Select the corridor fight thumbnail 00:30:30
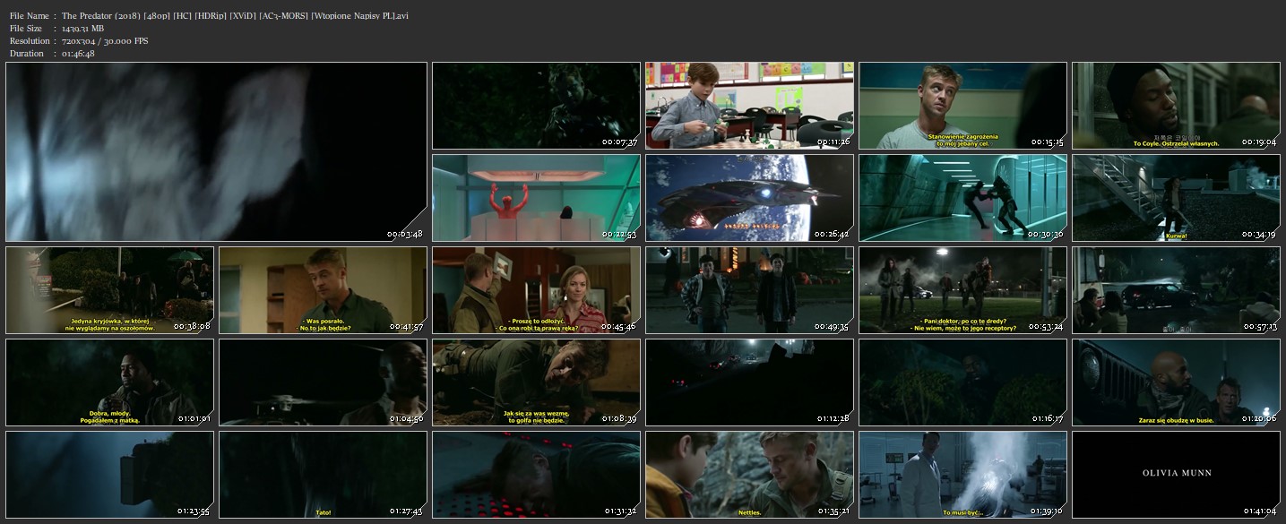The width and height of the screenshot is (1286, 524). 962,198
